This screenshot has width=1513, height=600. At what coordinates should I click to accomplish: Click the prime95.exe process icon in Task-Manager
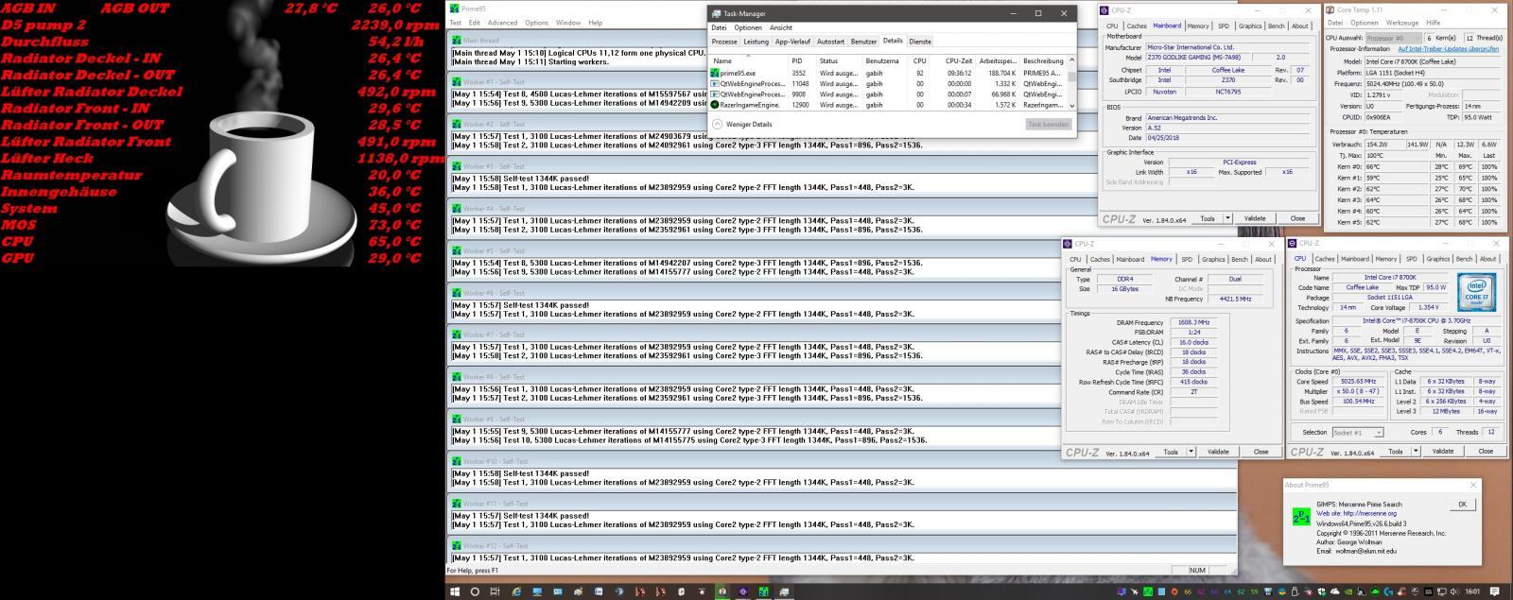point(715,73)
